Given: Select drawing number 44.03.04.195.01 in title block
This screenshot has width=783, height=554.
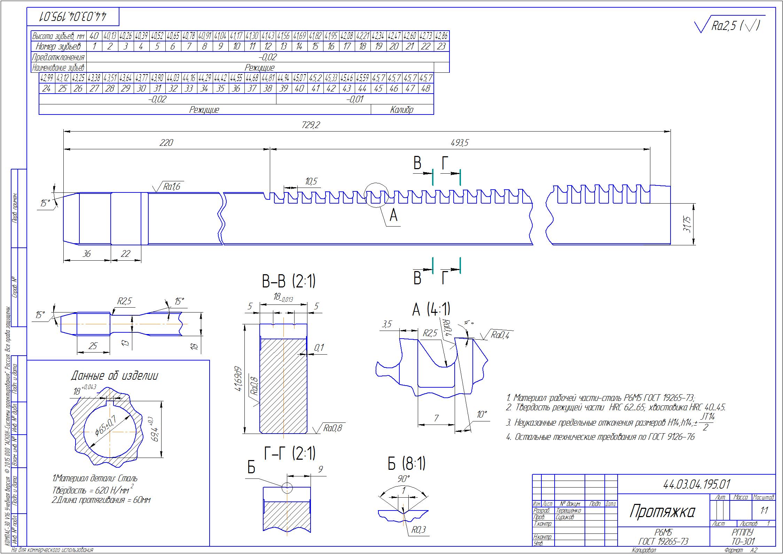Looking at the screenshot, I should 696,484.
